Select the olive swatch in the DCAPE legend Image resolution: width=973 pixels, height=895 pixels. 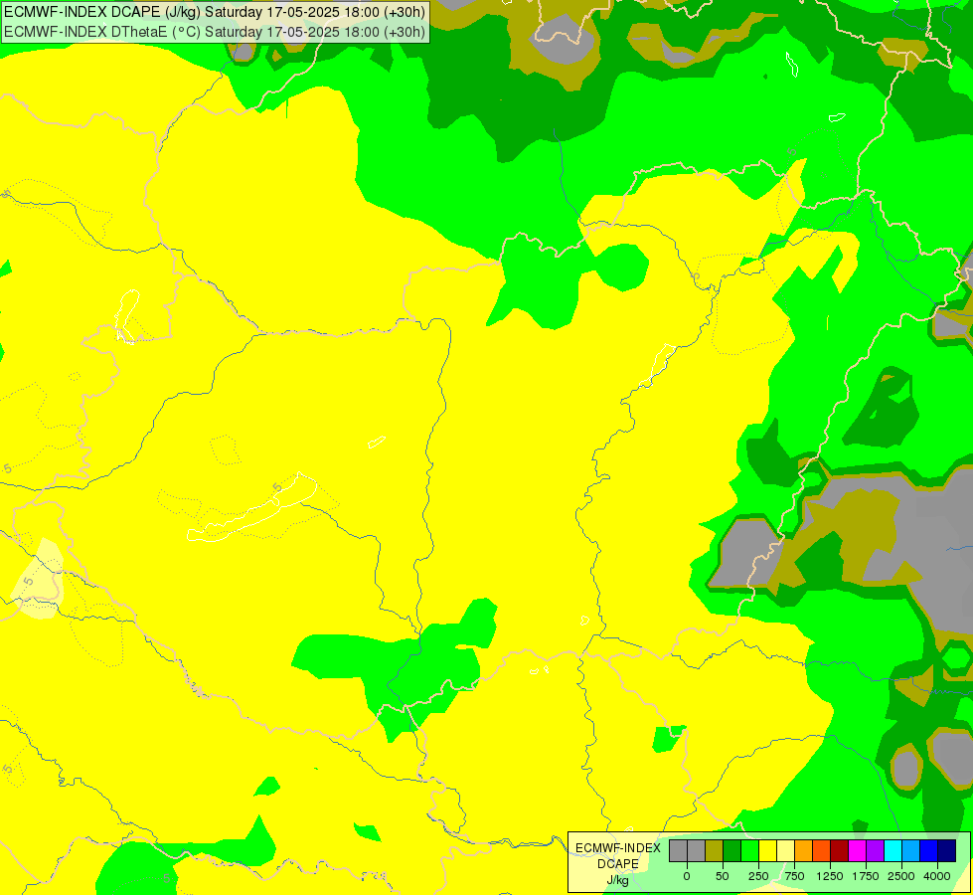tap(715, 850)
